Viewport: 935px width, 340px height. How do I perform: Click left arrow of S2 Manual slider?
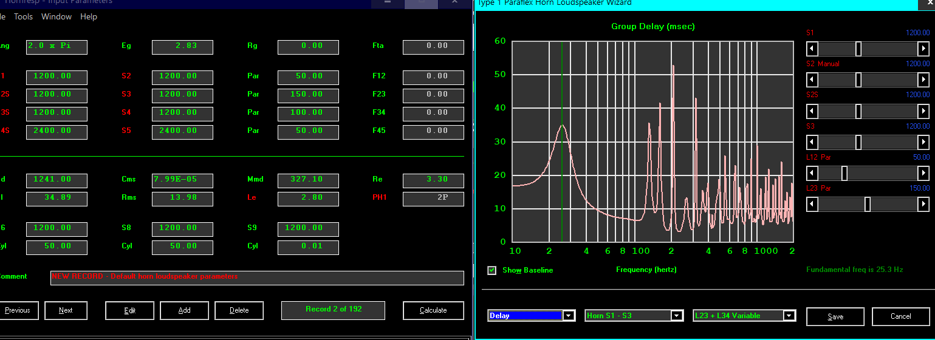pos(812,79)
